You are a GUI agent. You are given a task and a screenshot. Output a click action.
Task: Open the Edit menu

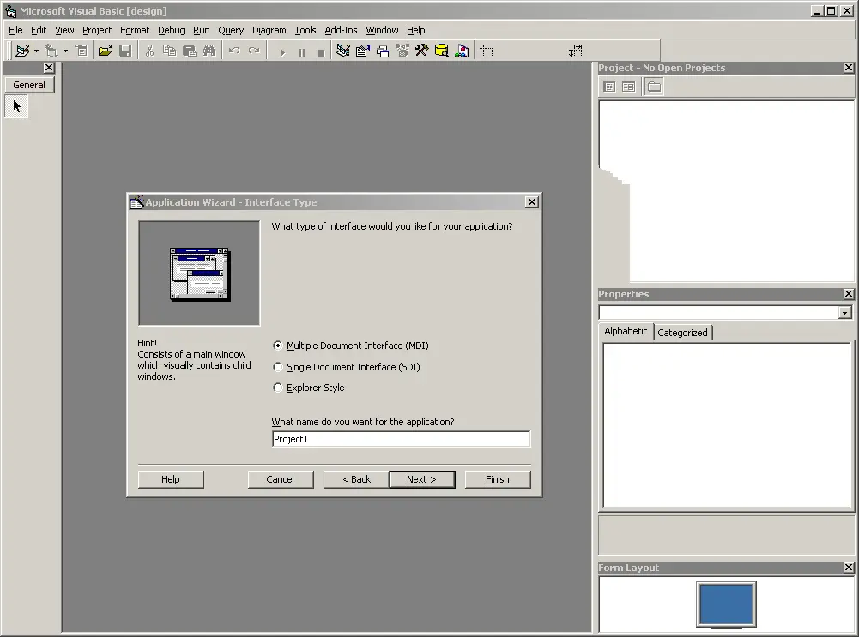click(39, 30)
